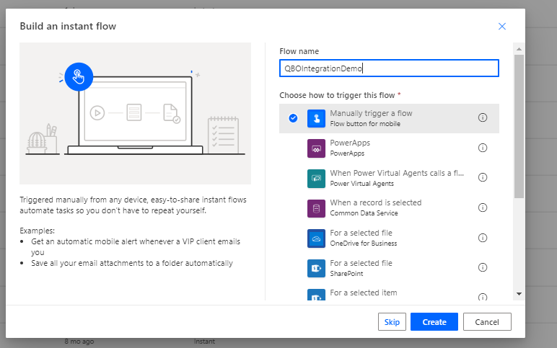The width and height of the screenshot is (557, 348).
Task: Show info for PowerApps trigger
Action: click(483, 148)
